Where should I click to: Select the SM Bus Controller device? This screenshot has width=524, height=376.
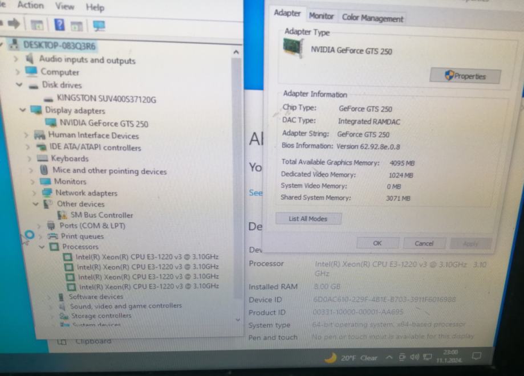pos(101,215)
